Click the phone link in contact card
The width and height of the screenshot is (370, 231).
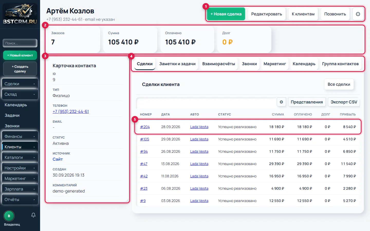(71, 111)
